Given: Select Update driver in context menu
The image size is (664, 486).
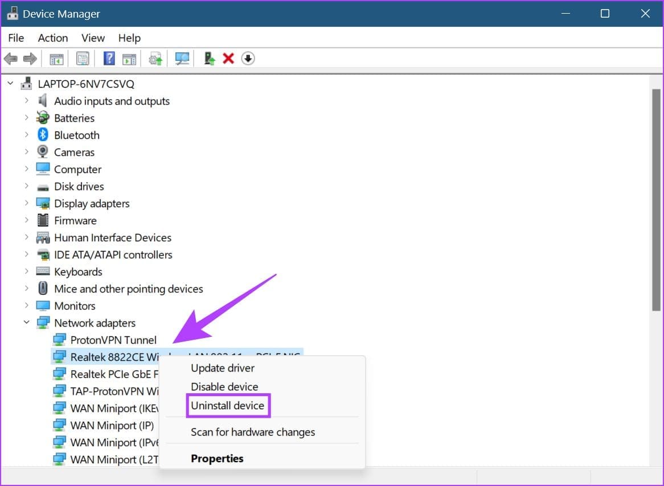Looking at the screenshot, I should (x=223, y=368).
